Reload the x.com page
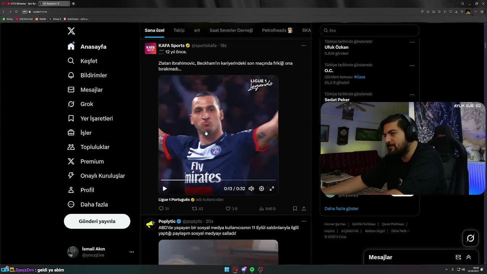This screenshot has width=487, height=274. click(16, 12)
